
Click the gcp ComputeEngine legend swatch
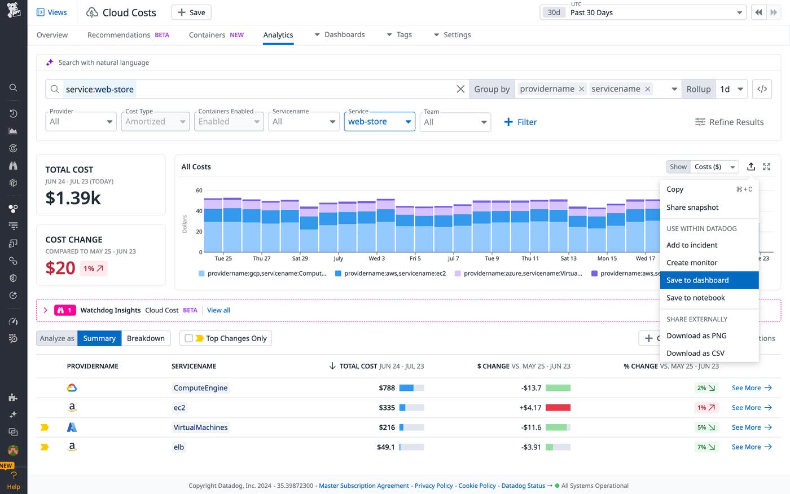(x=201, y=274)
